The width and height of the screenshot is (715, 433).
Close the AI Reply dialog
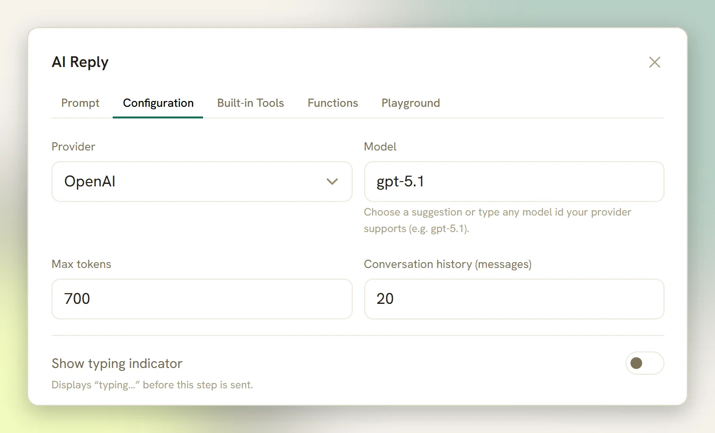coord(655,62)
